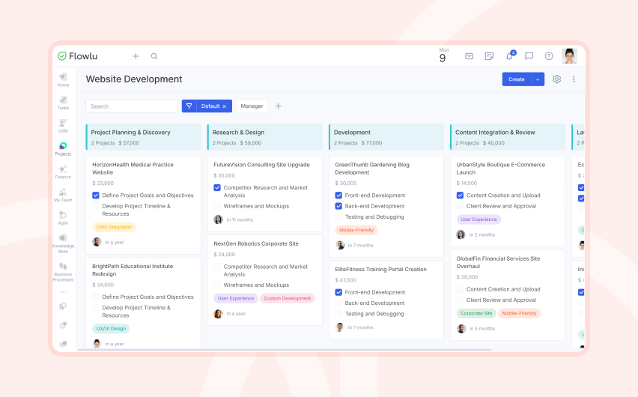
Task: Open the CRM sidebar icon
Action: [x=63, y=126]
